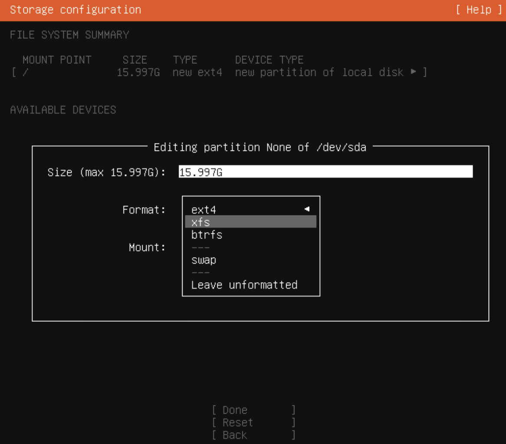Click 'new partition of local disk' text
The width and height of the screenshot is (506, 444).
319,72
